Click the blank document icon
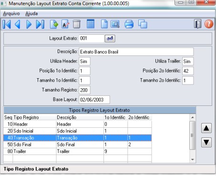The image size is (216, 176). [x=104, y=24]
